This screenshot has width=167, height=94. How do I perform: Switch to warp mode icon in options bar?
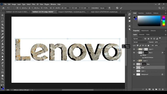click(109, 8)
